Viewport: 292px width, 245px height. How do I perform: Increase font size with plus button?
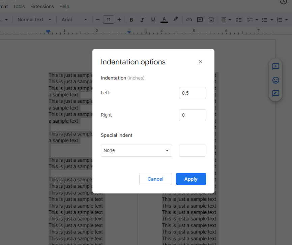119,20
